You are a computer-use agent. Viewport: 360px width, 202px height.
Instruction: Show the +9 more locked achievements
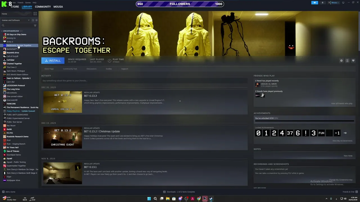pyautogui.click(x=345, y=133)
